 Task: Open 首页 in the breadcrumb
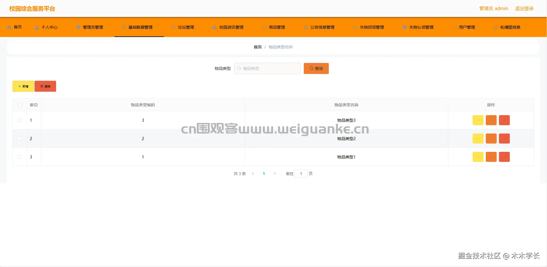tap(257, 47)
